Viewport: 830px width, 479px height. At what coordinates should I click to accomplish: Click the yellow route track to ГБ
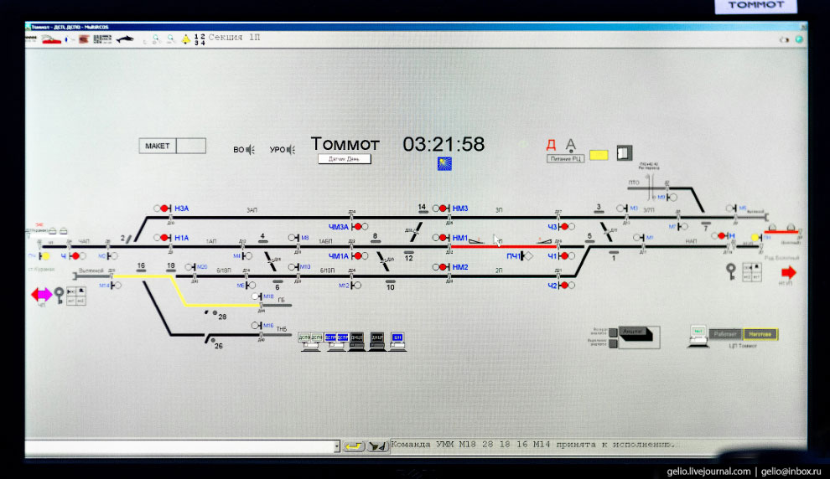185,290
